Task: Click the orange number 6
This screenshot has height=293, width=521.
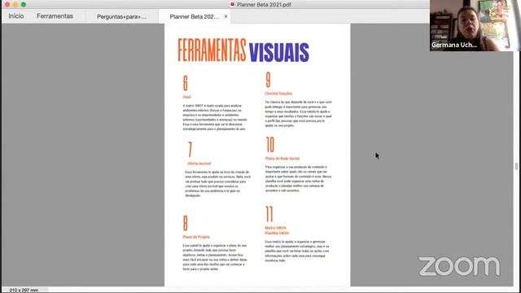Action: point(186,83)
